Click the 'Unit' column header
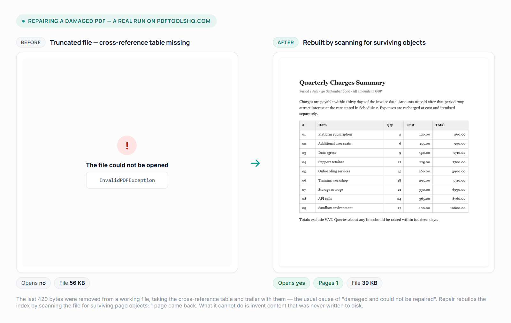The width and height of the screenshot is (511, 323). [418, 125]
